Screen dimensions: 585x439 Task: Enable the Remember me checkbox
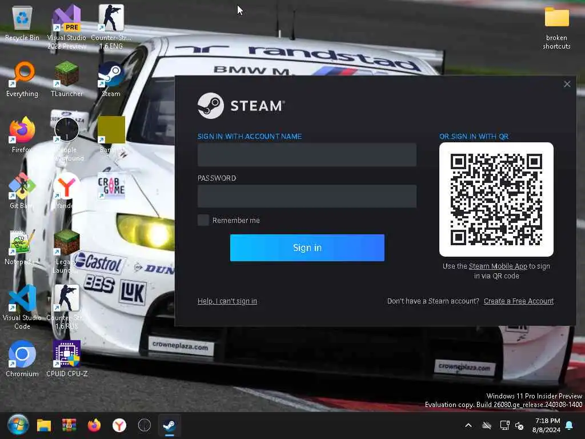(203, 220)
